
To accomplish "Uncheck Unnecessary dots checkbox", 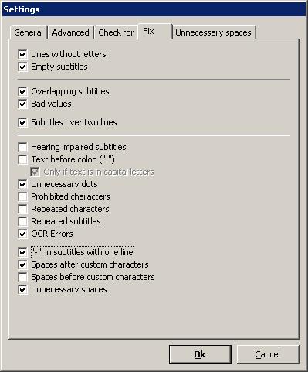I will [22, 184].
